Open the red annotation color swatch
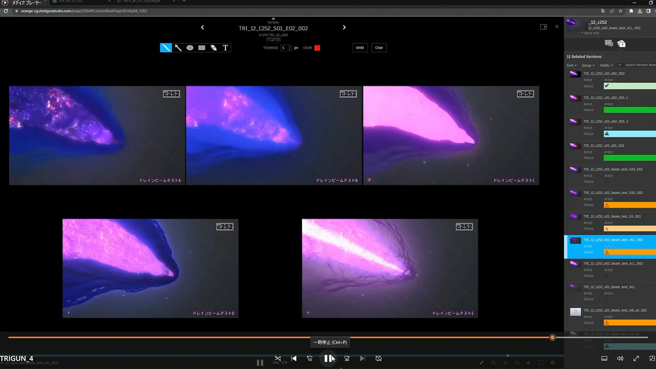The height and width of the screenshot is (369, 656). pos(318,48)
